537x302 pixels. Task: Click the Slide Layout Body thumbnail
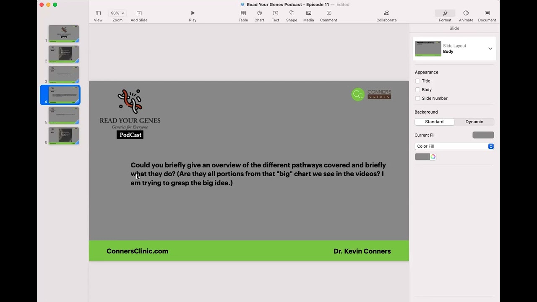[x=428, y=49]
